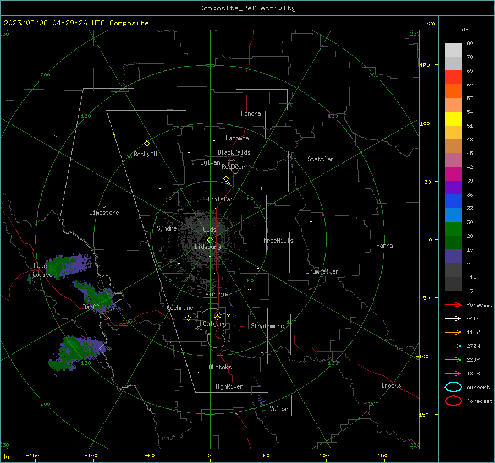This screenshot has height=463, width=495.
Task: Click the Drumheller label
Action: point(322,271)
